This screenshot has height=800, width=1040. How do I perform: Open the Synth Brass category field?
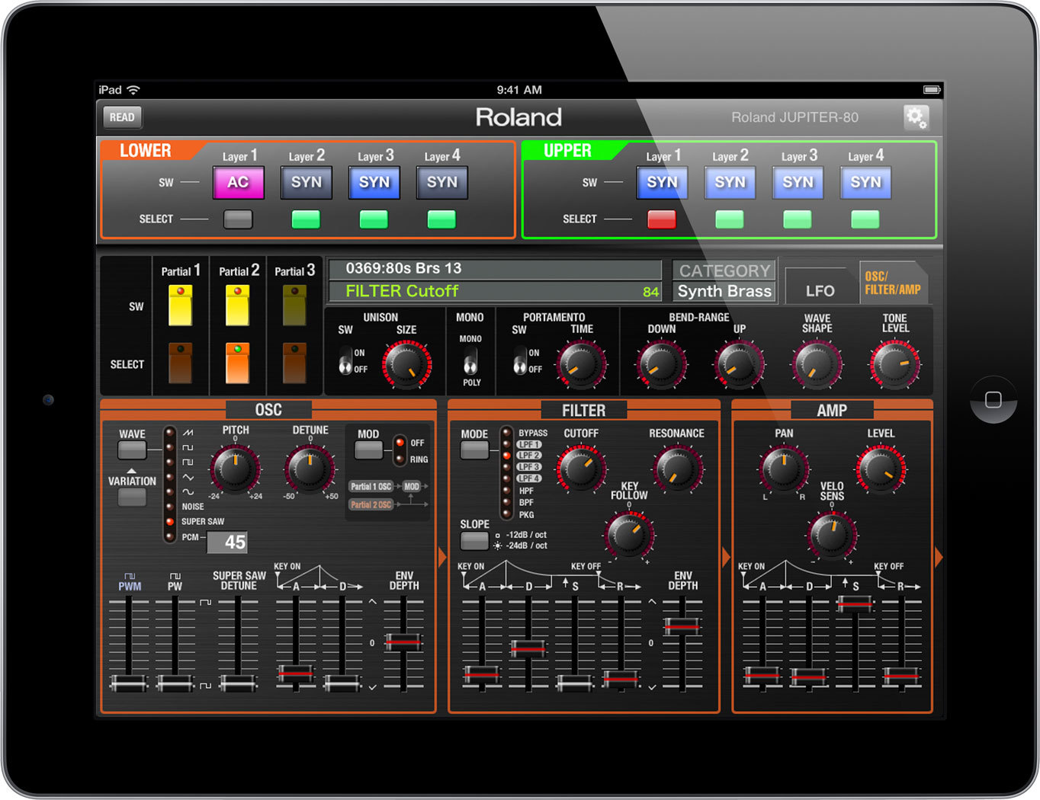[x=724, y=291]
